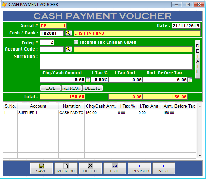206x179 pixels.
Task: Go to the Next voucher
Action: [x=164, y=168]
